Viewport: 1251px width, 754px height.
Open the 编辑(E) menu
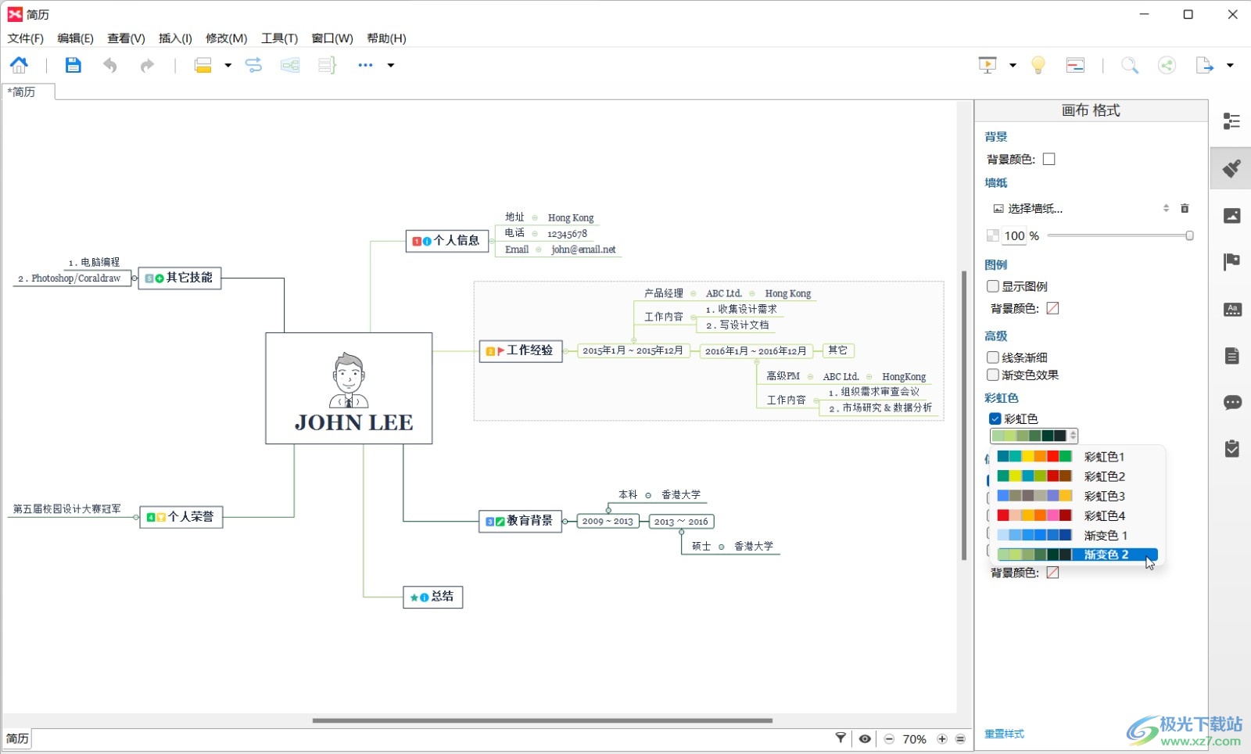tap(75, 38)
